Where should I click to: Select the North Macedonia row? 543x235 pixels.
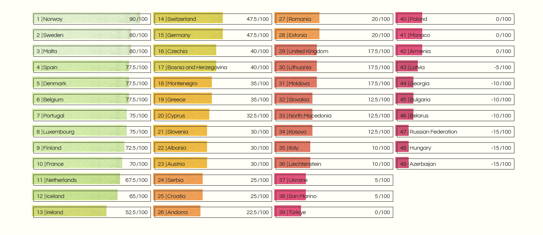pyautogui.click(x=334, y=116)
